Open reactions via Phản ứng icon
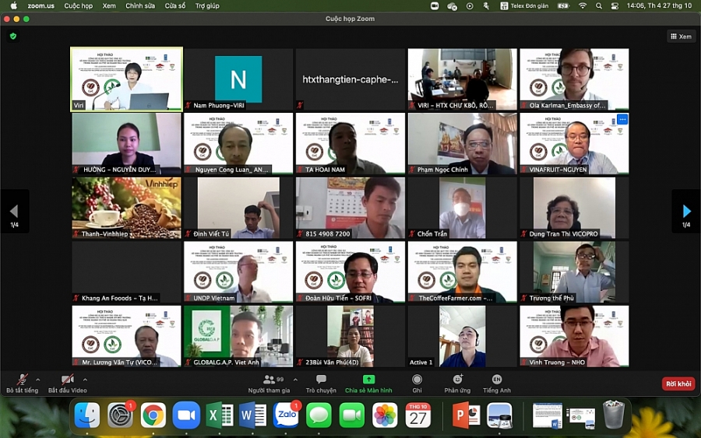 point(457,380)
